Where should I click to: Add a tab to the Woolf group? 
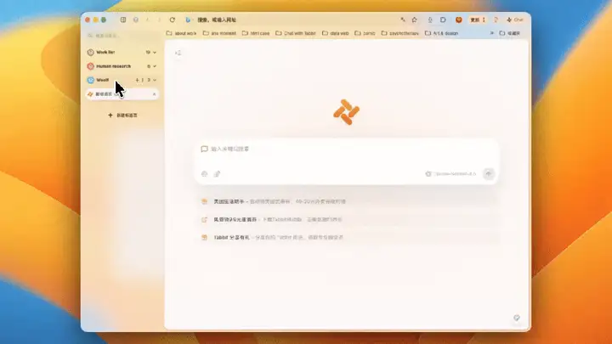(x=137, y=80)
